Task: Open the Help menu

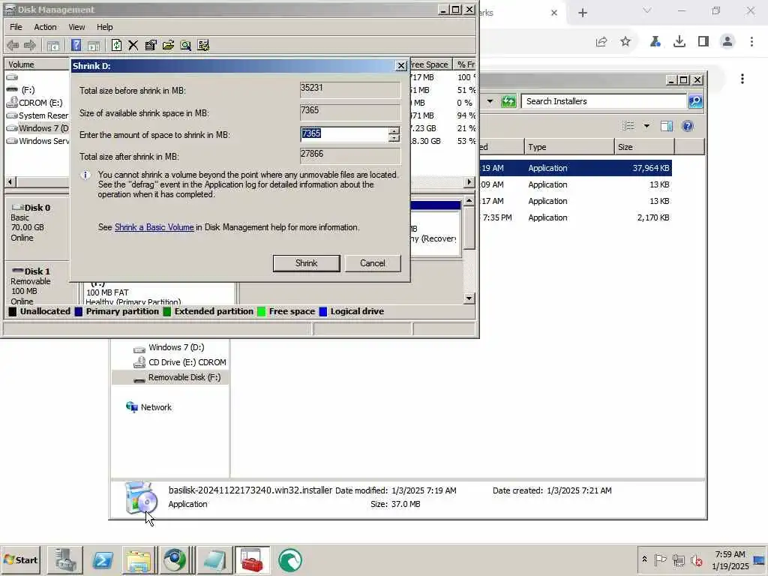Action: (104, 27)
